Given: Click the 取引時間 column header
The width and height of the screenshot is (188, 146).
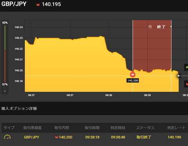Looking at the screenshot, I should pyautogui.click(x=92, y=128).
